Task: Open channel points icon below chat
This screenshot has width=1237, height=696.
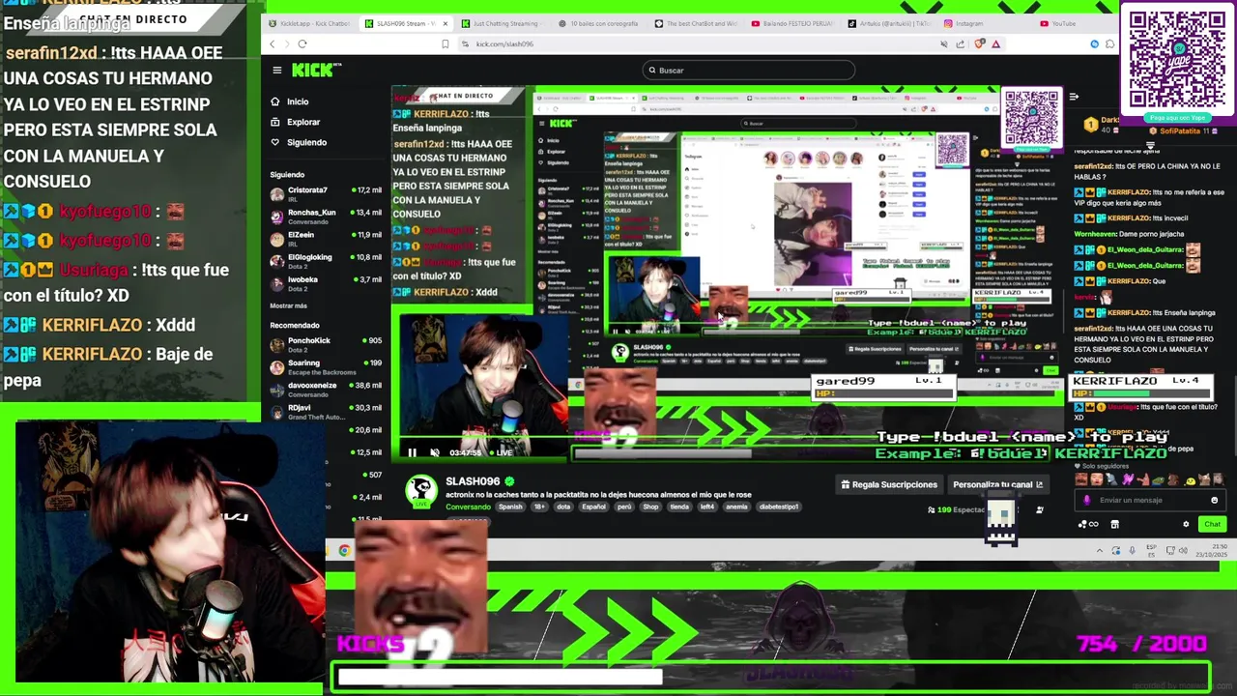Action: pos(1088,524)
